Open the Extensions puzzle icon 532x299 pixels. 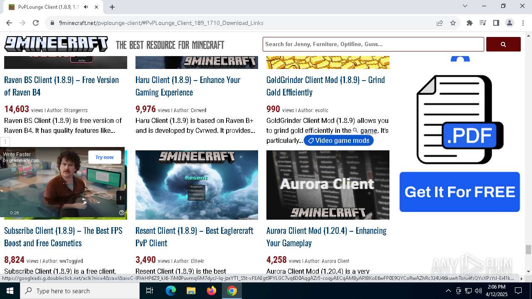click(x=470, y=23)
